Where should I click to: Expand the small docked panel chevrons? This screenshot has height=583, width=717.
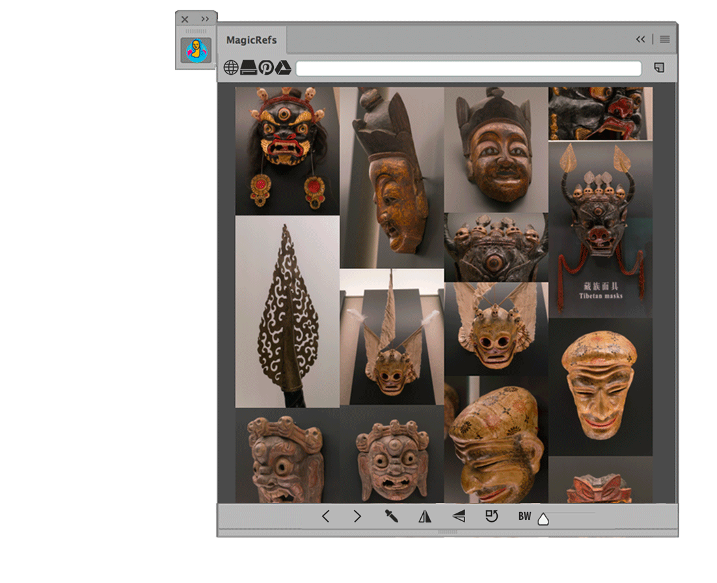click(x=206, y=19)
